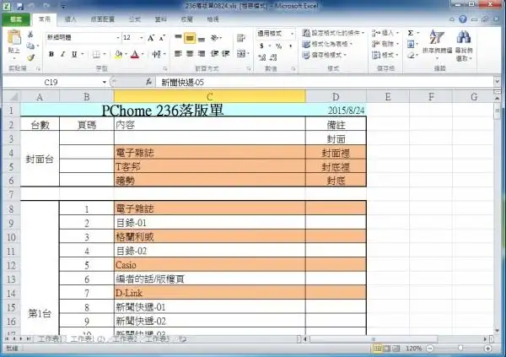Click the insert function fx icon
Image resolution: width=506 pixels, height=357 pixels.
(148, 82)
